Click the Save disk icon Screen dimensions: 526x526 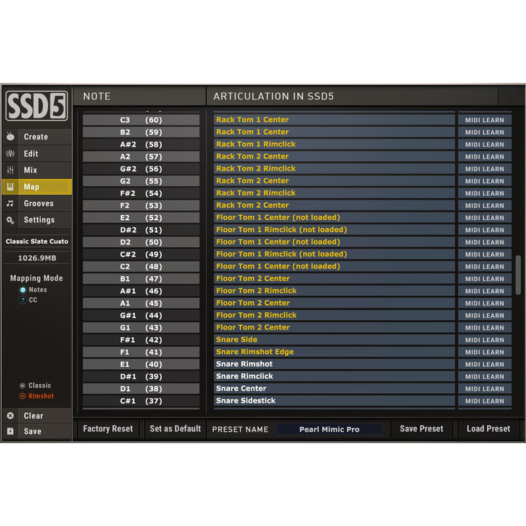coord(11,431)
